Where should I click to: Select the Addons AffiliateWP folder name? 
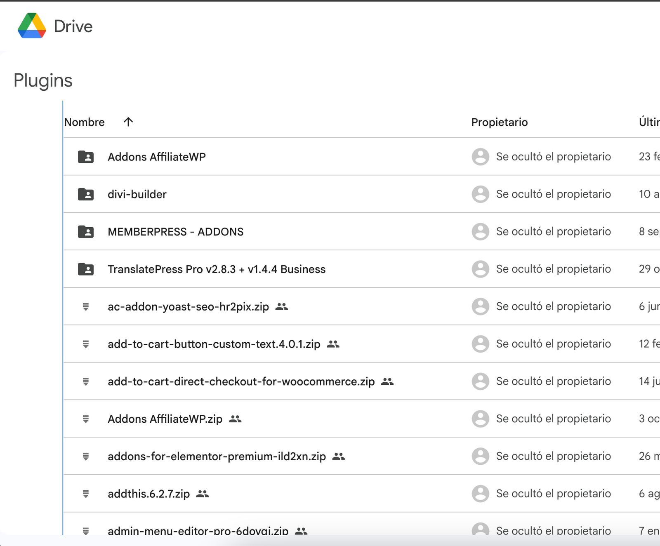[157, 157]
